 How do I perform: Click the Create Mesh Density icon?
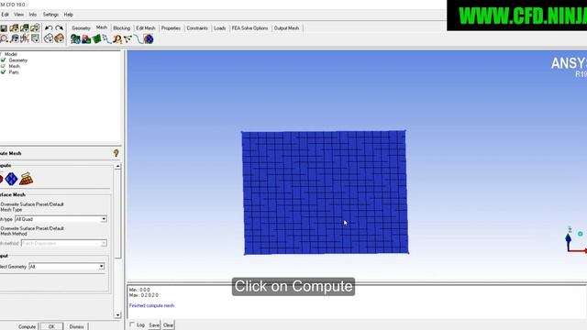(x=117, y=38)
